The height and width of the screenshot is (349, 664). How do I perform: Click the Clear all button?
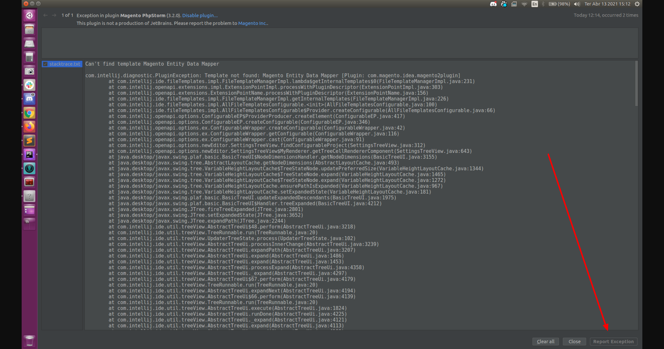click(545, 342)
